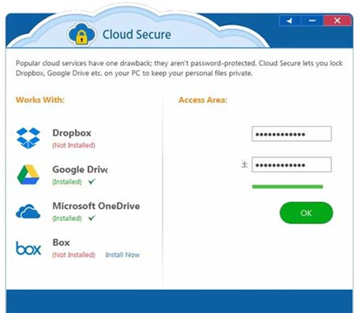
Task: Click the Google Drive service name
Action: (x=80, y=170)
